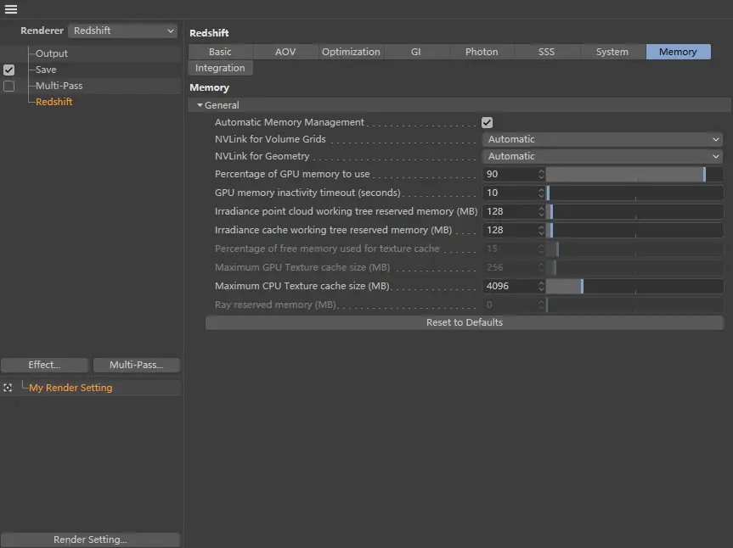Enable the Multi-Pass checkbox
733x548 pixels.
[x=9, y=86]
